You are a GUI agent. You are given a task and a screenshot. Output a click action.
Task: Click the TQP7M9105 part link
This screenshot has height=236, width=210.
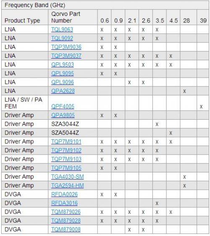point(66,168)
